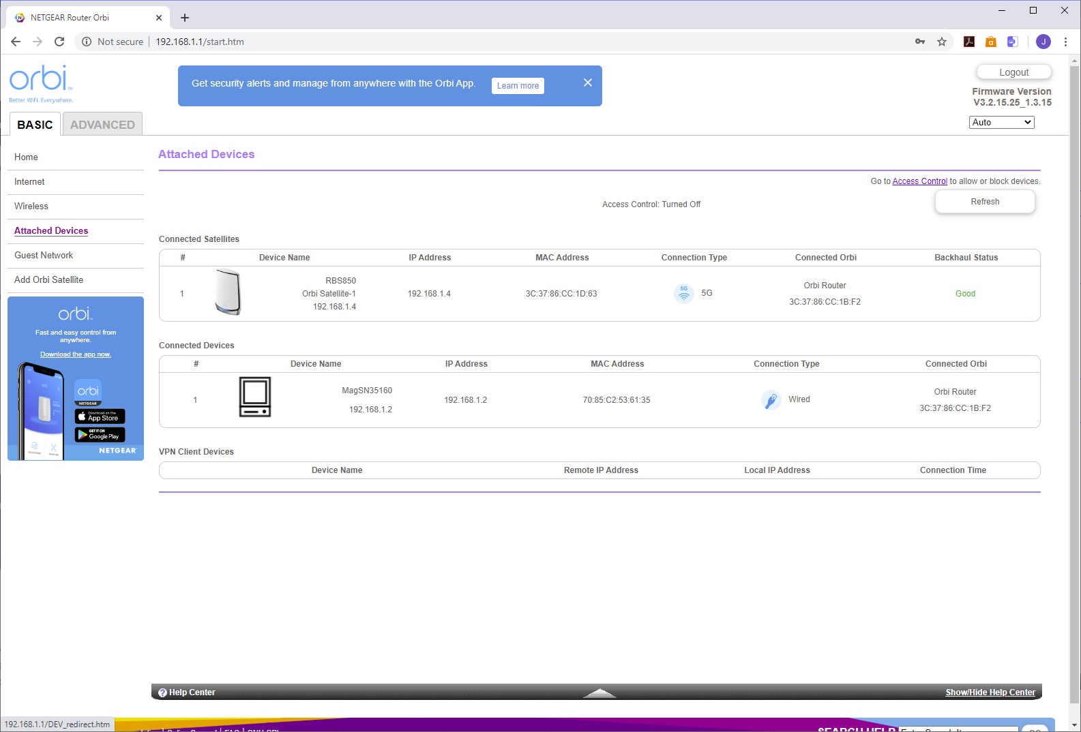Reload the router page

click(x=59, y=42)
